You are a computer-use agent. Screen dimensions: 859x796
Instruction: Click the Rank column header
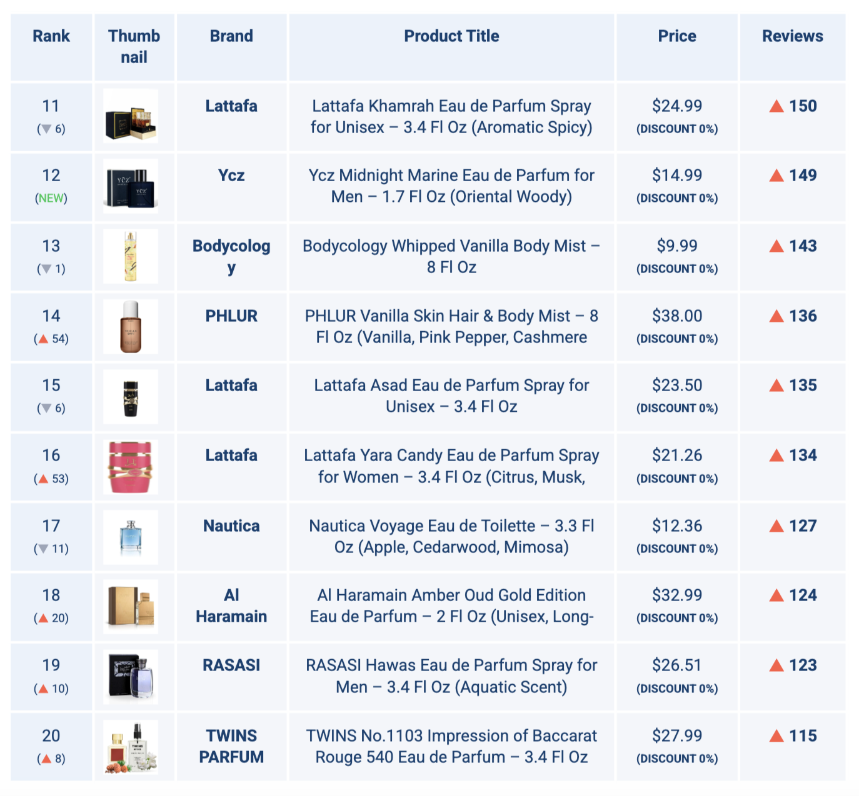[x=51, y=36]
